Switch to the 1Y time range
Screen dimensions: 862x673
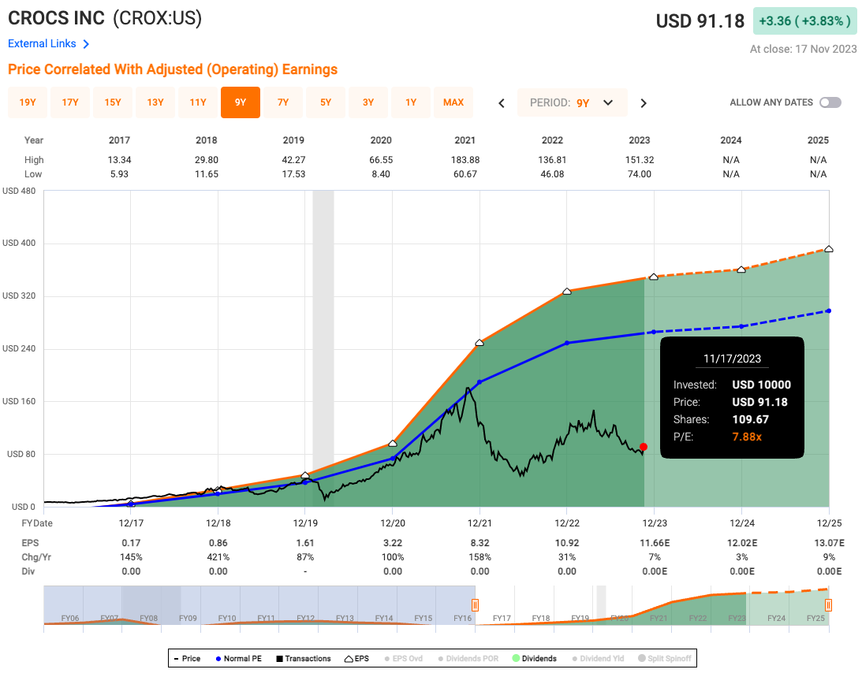[411, 102]
